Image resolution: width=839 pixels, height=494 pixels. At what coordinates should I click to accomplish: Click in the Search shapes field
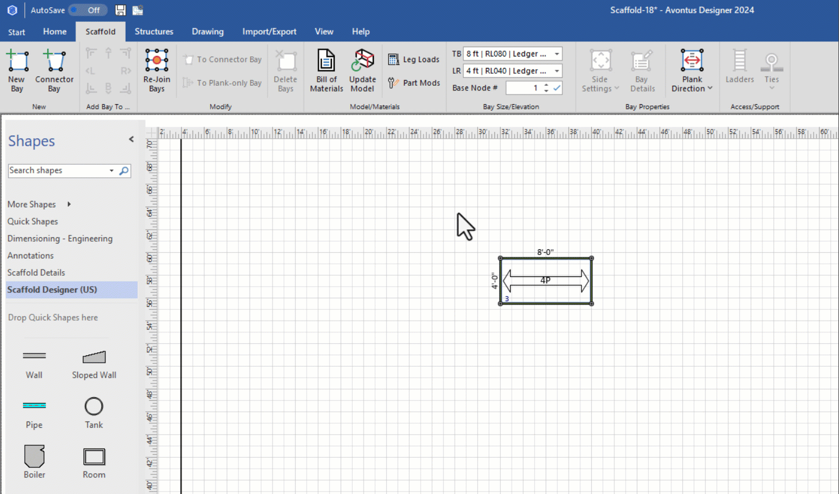pos(58,170)
